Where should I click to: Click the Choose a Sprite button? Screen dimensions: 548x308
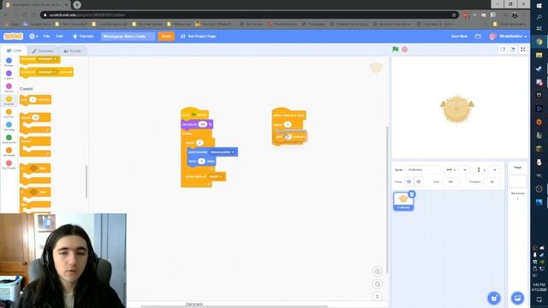click(494, 299)
